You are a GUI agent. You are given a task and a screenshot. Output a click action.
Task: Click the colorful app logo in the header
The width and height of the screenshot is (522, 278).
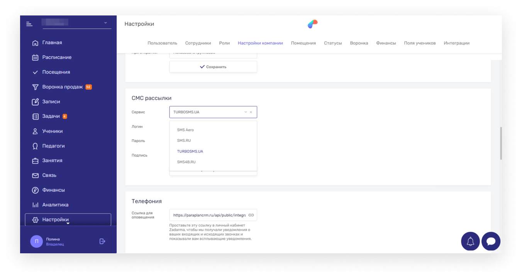click(x=312, y=24)
